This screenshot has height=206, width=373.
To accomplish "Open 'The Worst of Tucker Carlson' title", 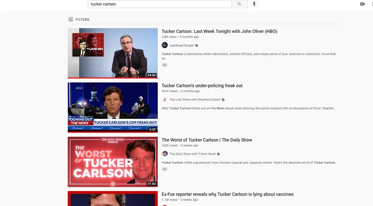I will coord(207,140).
